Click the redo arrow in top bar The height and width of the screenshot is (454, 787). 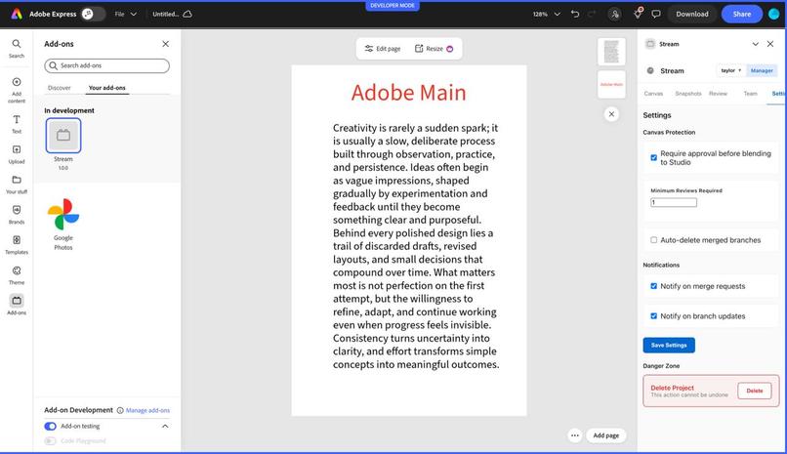point(592,14)
